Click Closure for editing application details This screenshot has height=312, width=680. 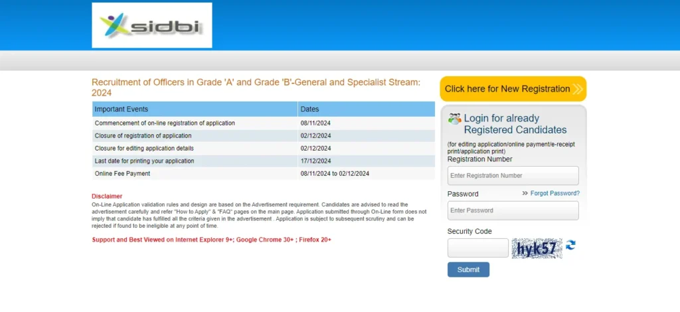144,148
